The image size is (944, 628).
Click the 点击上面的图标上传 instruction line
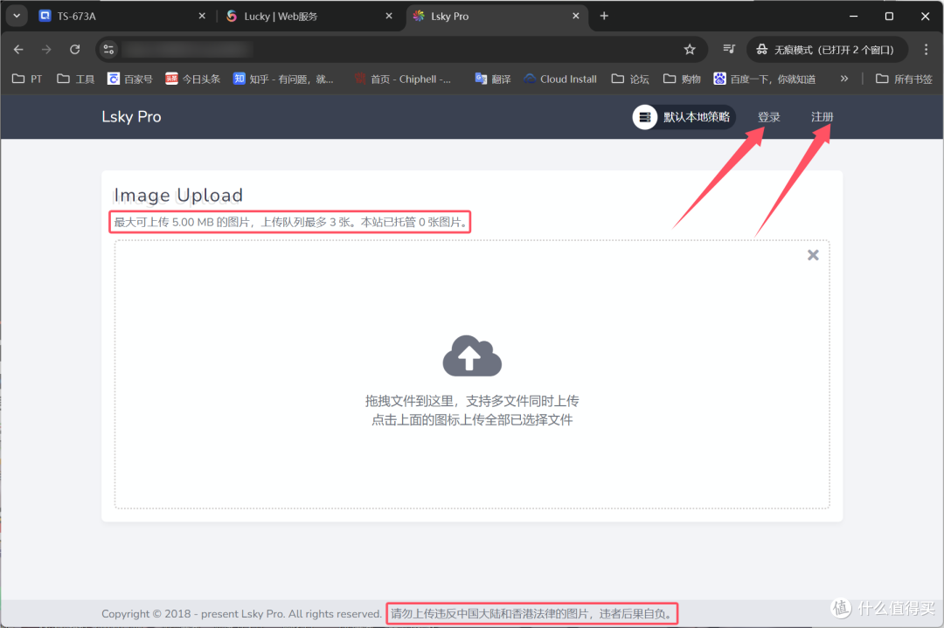(x=472, y=420)
